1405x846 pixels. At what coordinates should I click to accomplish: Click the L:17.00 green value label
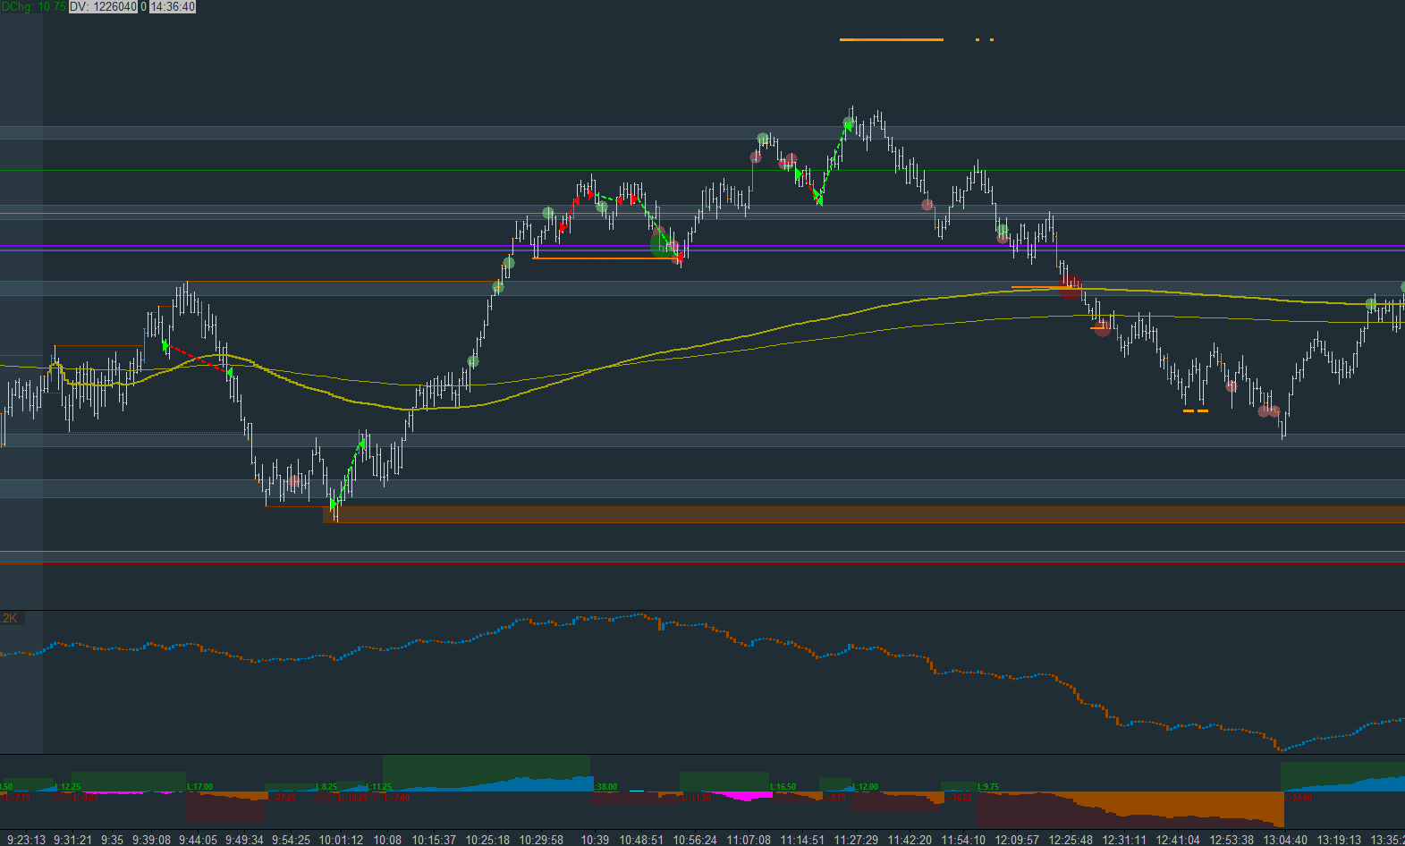[199, 787]
